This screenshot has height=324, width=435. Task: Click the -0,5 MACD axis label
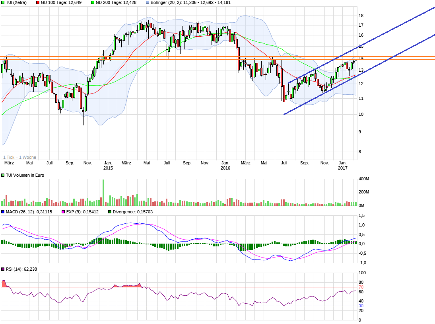pyautogui.click(x=362, y=253)
